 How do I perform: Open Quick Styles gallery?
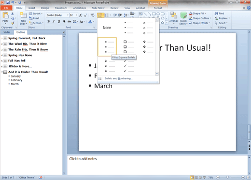(x=183, y=18)
